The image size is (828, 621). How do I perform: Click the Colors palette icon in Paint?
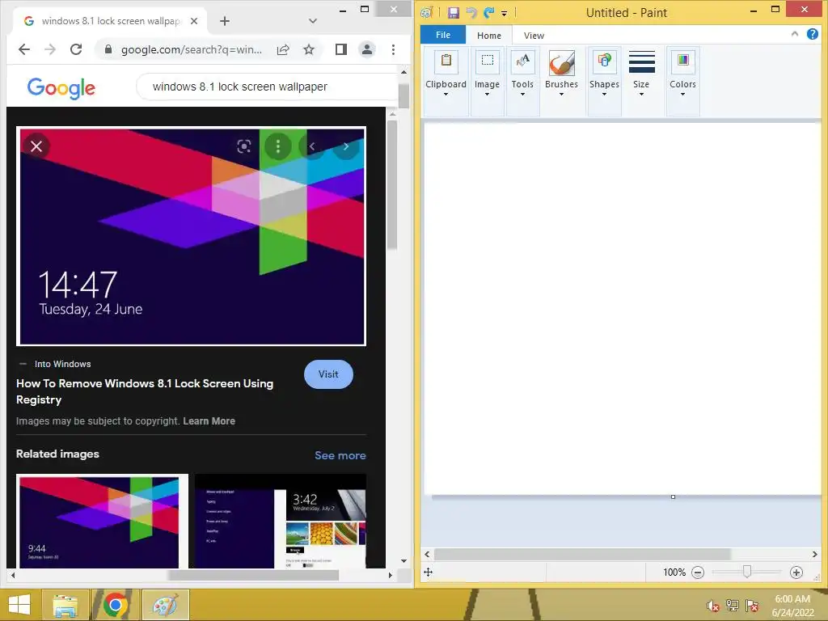[682, 61]
